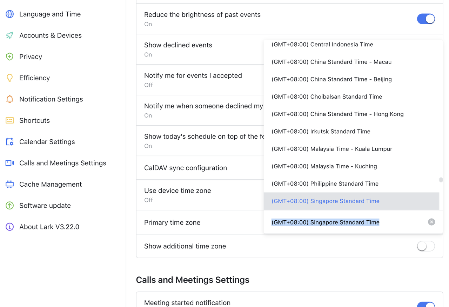Click the Software update arrow icon
Screen dimensions: 449x307
pyautogui.click(x=10, y=206)
